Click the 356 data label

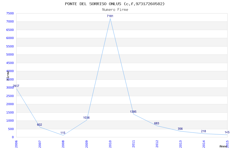180,129
